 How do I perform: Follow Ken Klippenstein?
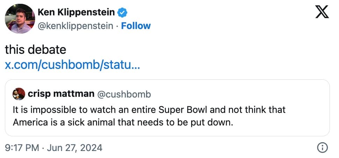[x=136, y=26]
